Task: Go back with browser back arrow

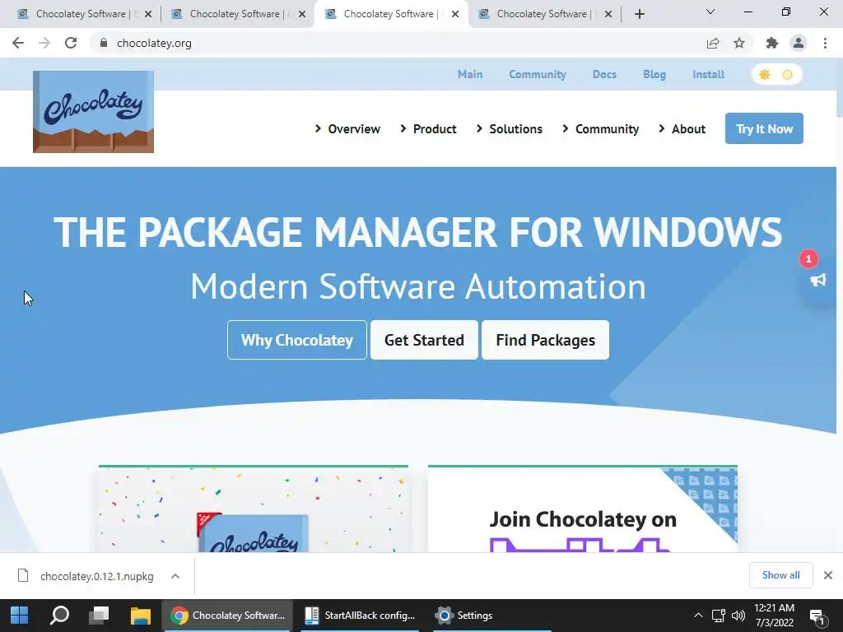Action: point(18,43)
